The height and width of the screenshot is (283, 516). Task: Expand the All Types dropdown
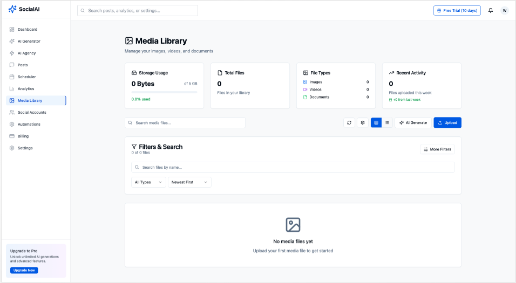pos(148,182)
